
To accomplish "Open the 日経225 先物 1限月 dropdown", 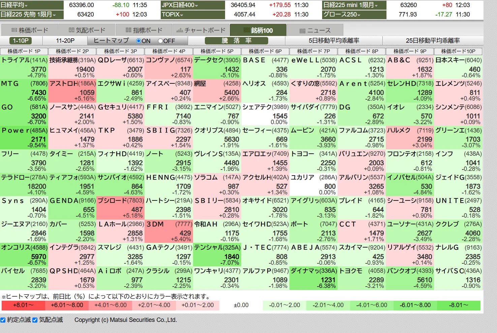I will [32, 14].
